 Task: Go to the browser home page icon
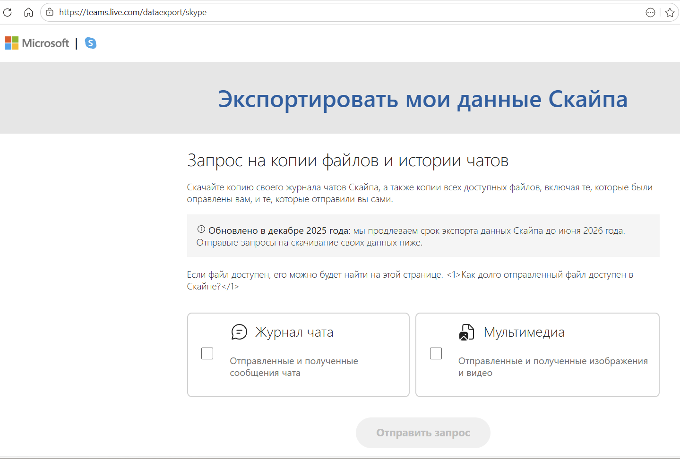tap(28, 12)
